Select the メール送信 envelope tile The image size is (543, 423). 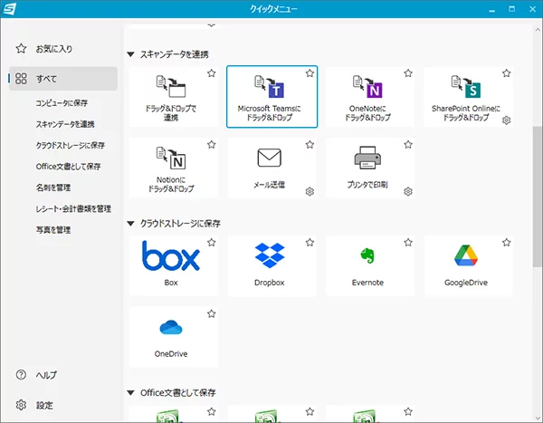pyautogui.click(x=271, y=168)
